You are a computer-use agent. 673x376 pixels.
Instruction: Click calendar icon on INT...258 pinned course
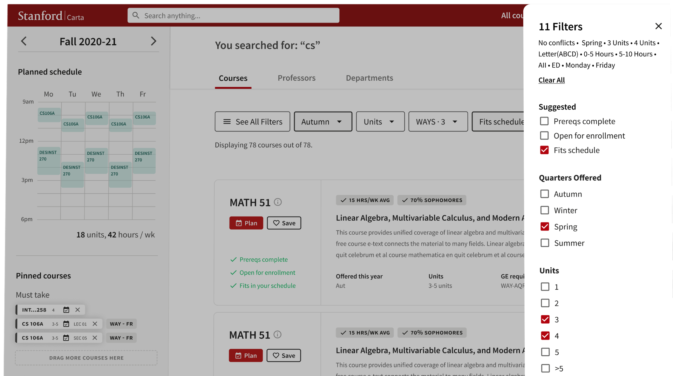coord(66,310)
